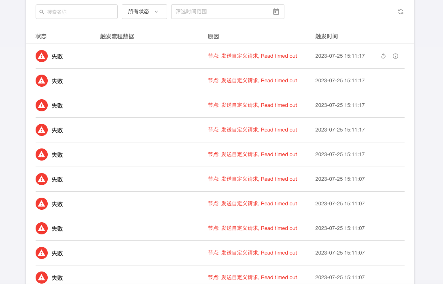Click the red warning icon in third row
The height and width of the screenshot is (284, 443).
tap(42, 106)
